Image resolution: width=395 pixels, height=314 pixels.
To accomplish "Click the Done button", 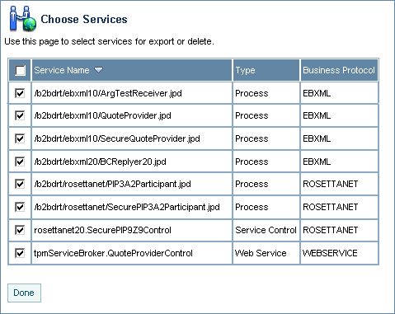I will [x=24, y=293].
